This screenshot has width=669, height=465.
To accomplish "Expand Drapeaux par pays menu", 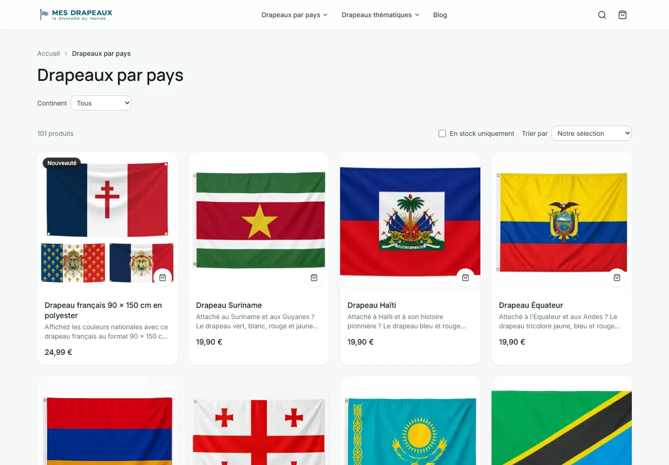I will pos(294,15).
